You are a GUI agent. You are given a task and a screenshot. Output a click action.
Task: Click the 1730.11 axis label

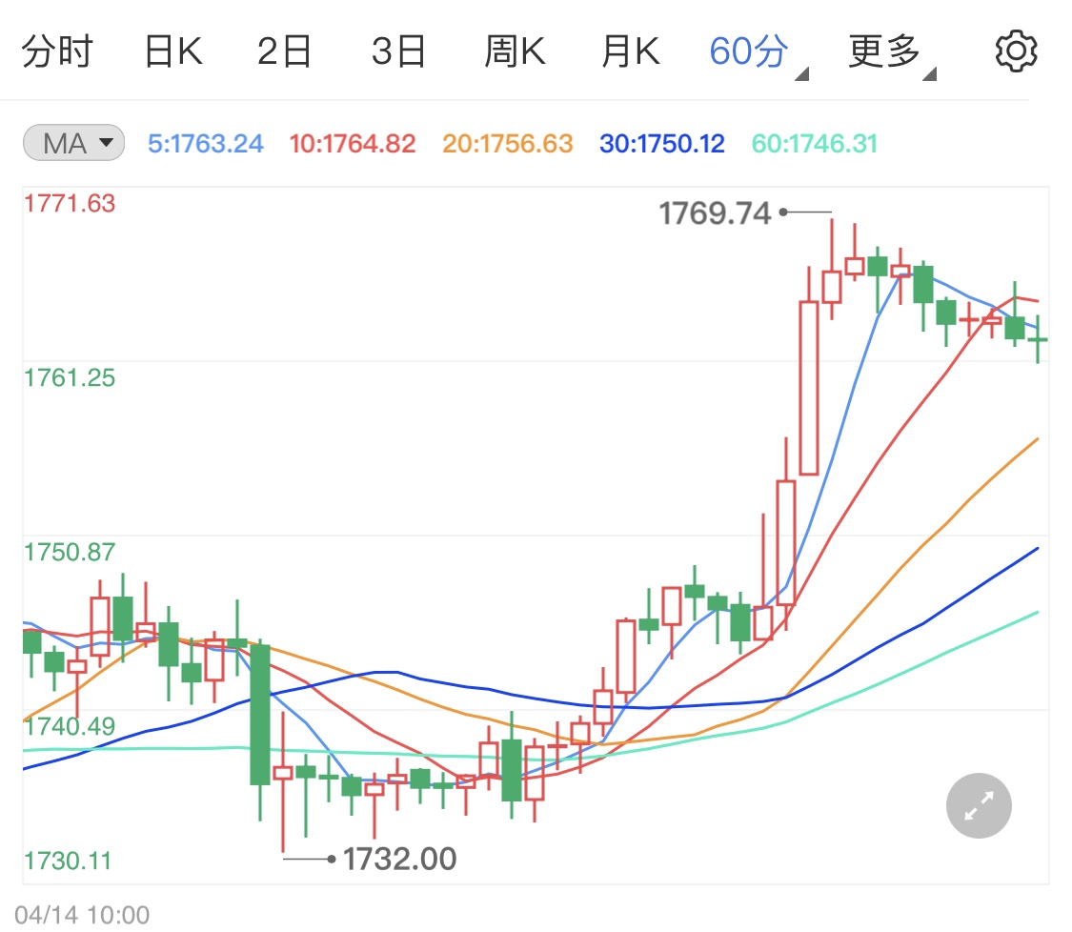click(68, 861)
